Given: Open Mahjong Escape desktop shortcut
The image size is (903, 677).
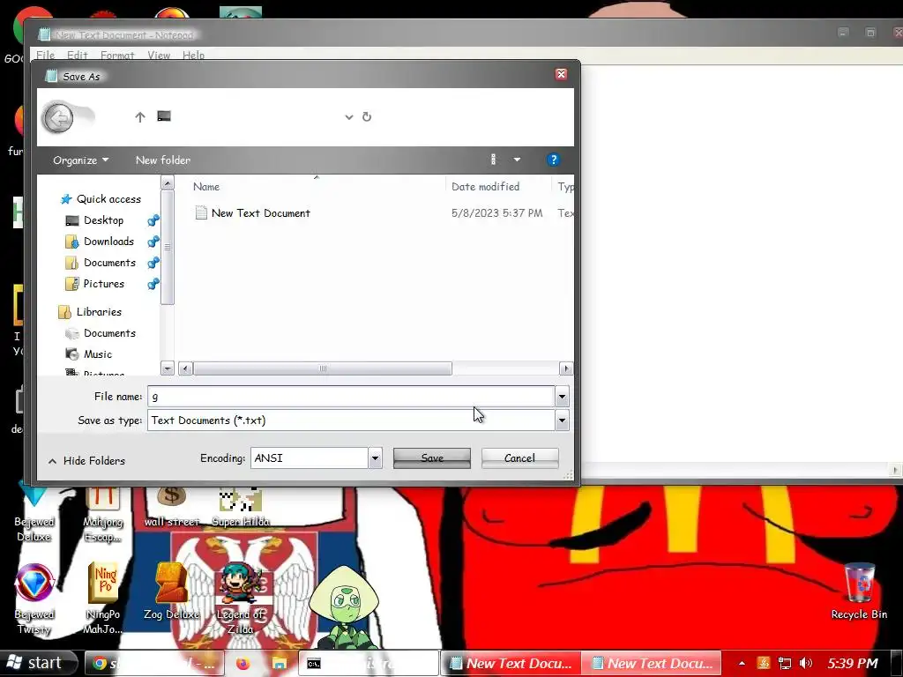Looking at the screenshot, I should click(103, 515).
